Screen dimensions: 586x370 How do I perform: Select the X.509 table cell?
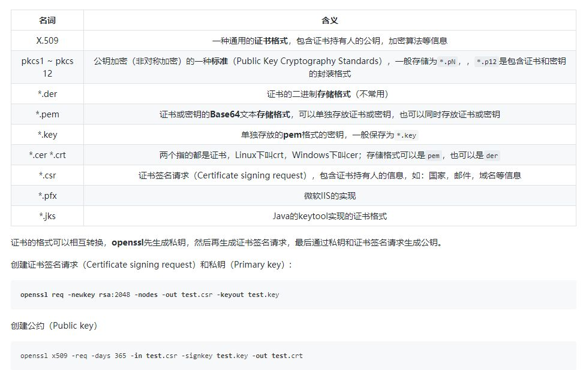tap(47, 40)
